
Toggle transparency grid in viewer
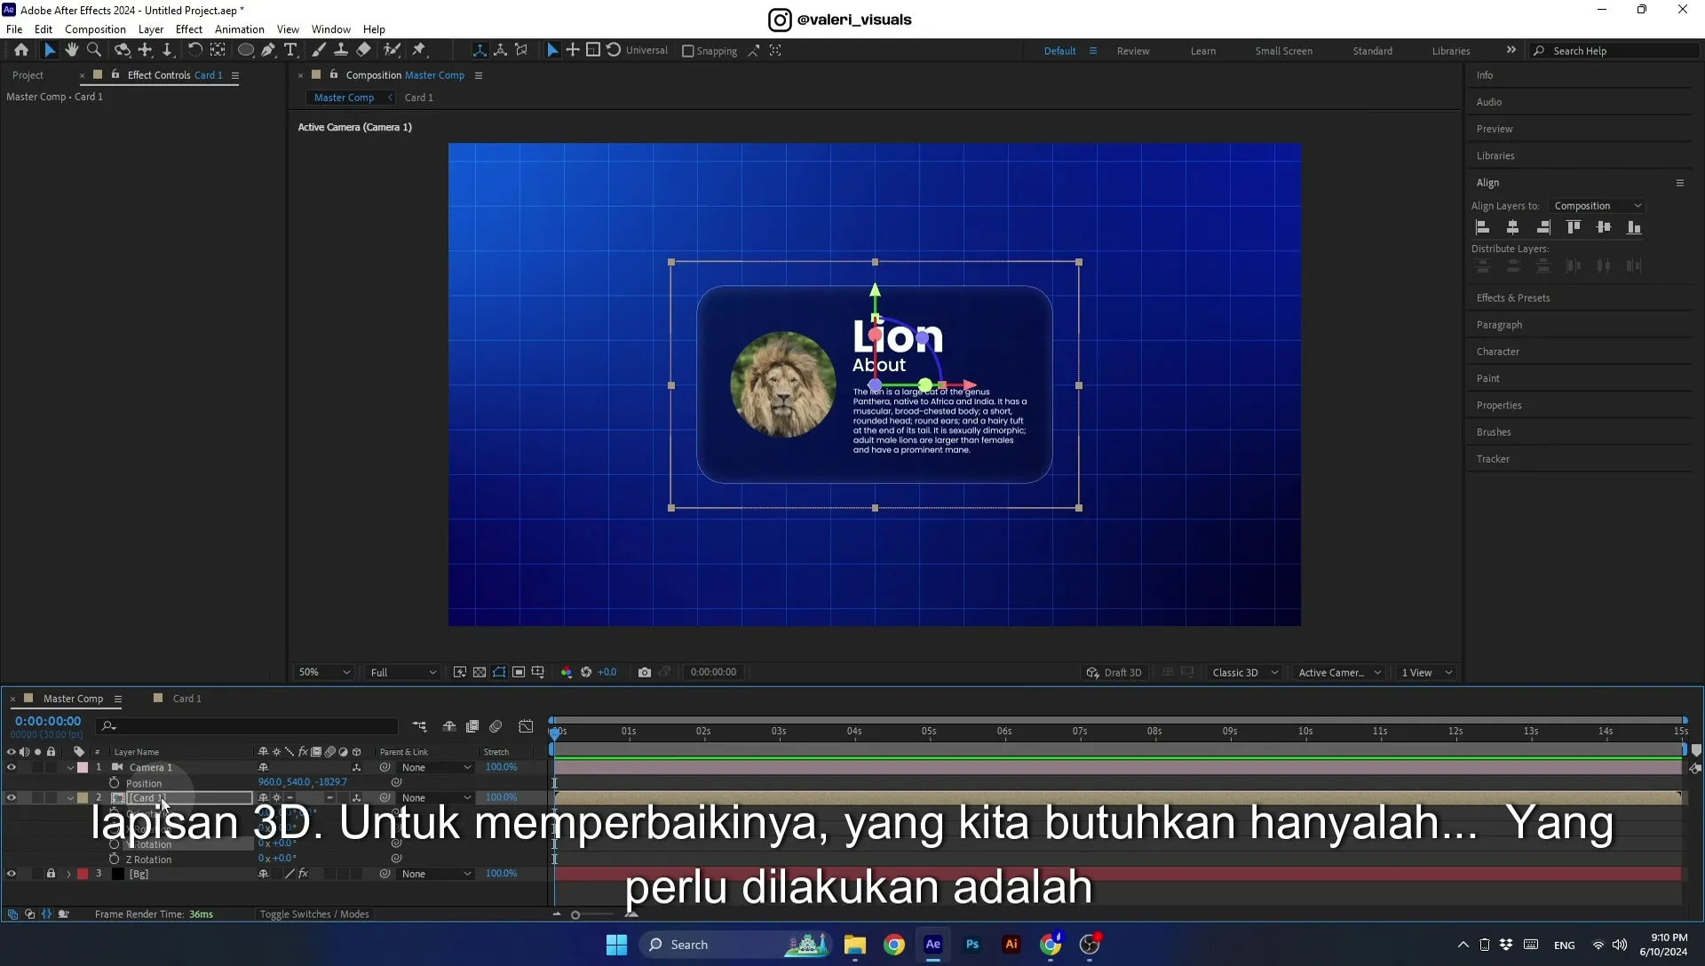point(480,672)
